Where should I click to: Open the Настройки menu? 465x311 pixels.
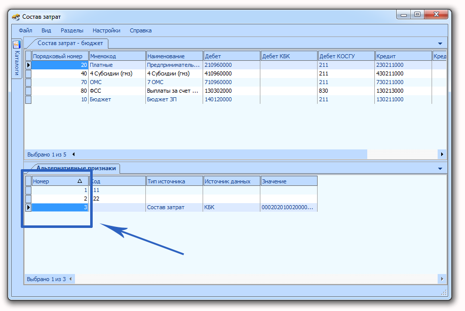(x=106, y=30)
